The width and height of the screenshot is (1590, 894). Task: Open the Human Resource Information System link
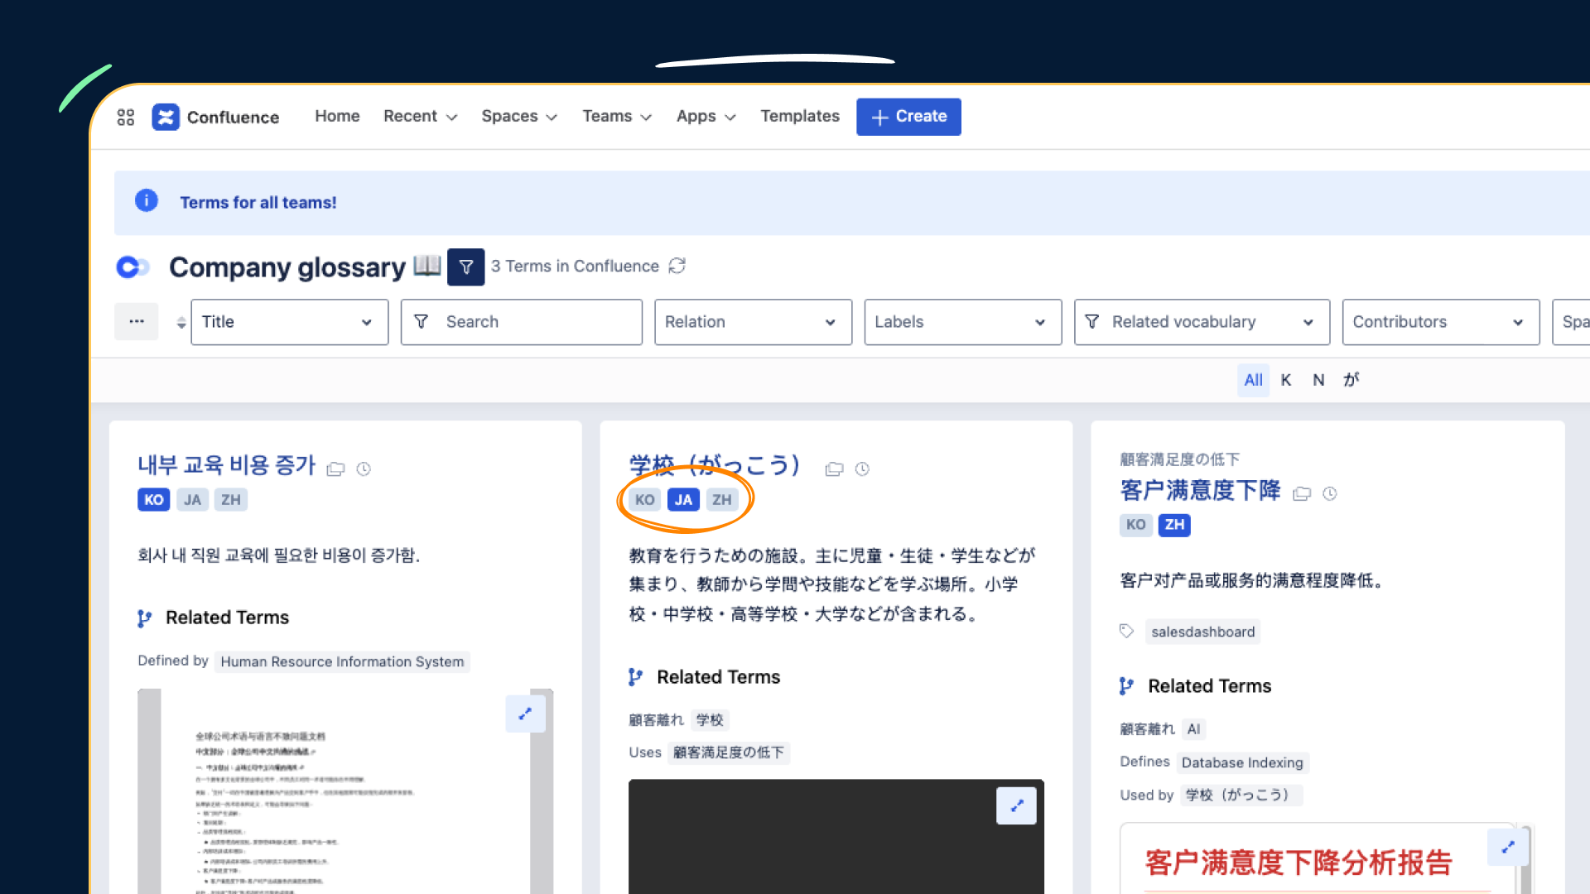coord(342,661)
